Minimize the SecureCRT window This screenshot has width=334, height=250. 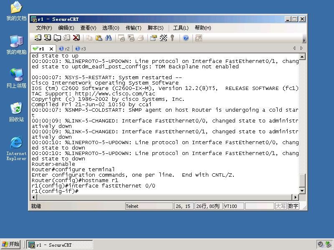[x=288, y=19]
